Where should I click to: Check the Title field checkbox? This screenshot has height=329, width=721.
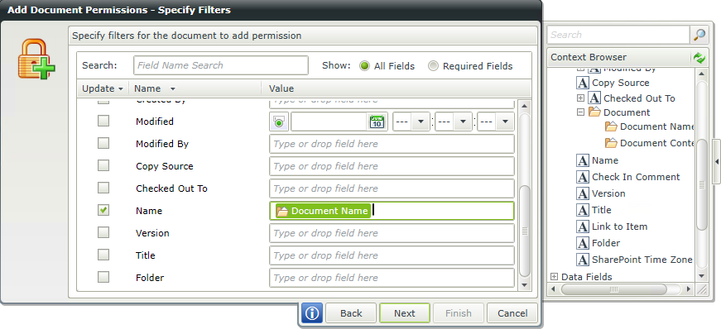[x=103, y=255]
